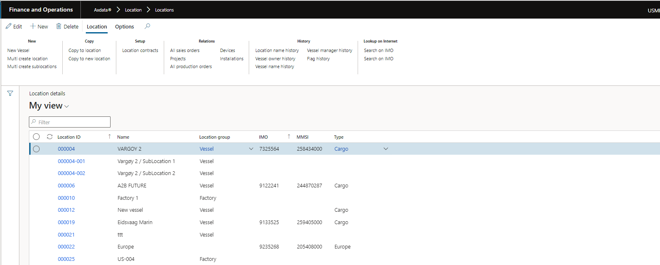Viewport: 660px width, 265px height.
Task: Open Devices relation
Action: [227, 50]
